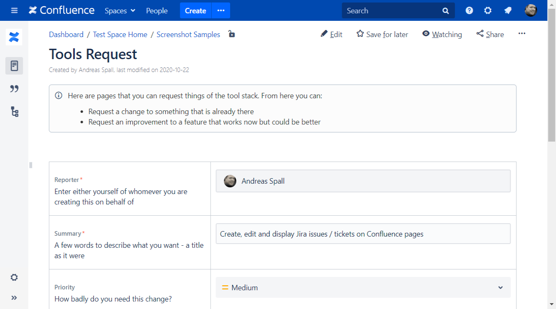Open the hamburger app switcher menu

tap(14, 10)
